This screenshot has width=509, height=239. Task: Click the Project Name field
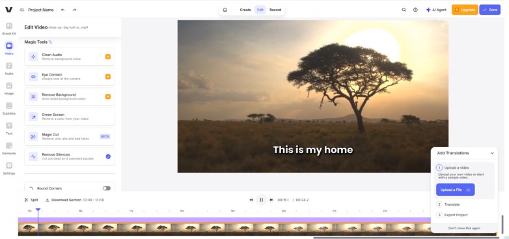[41, 10]
